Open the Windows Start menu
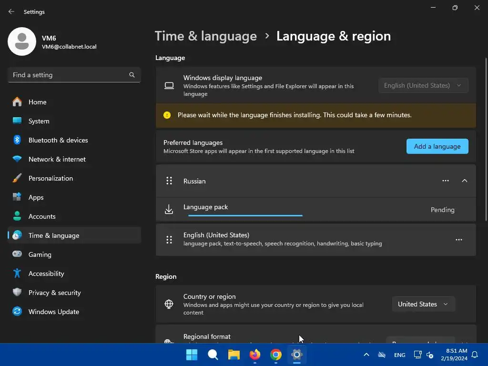This screenshot has width=488, height=366. tap(192, 355)
